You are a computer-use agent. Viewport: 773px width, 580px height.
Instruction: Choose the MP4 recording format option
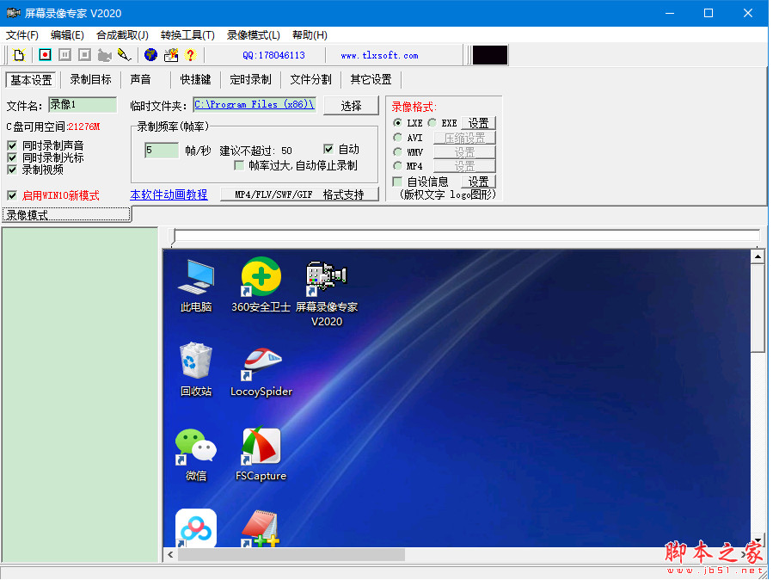click(397, 165)
